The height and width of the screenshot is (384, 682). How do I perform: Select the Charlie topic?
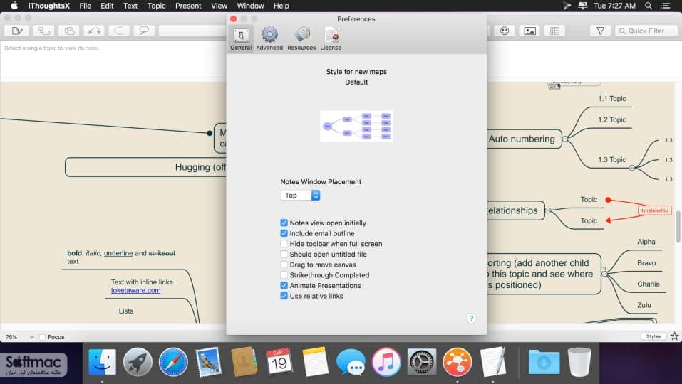tap(648, 284)
